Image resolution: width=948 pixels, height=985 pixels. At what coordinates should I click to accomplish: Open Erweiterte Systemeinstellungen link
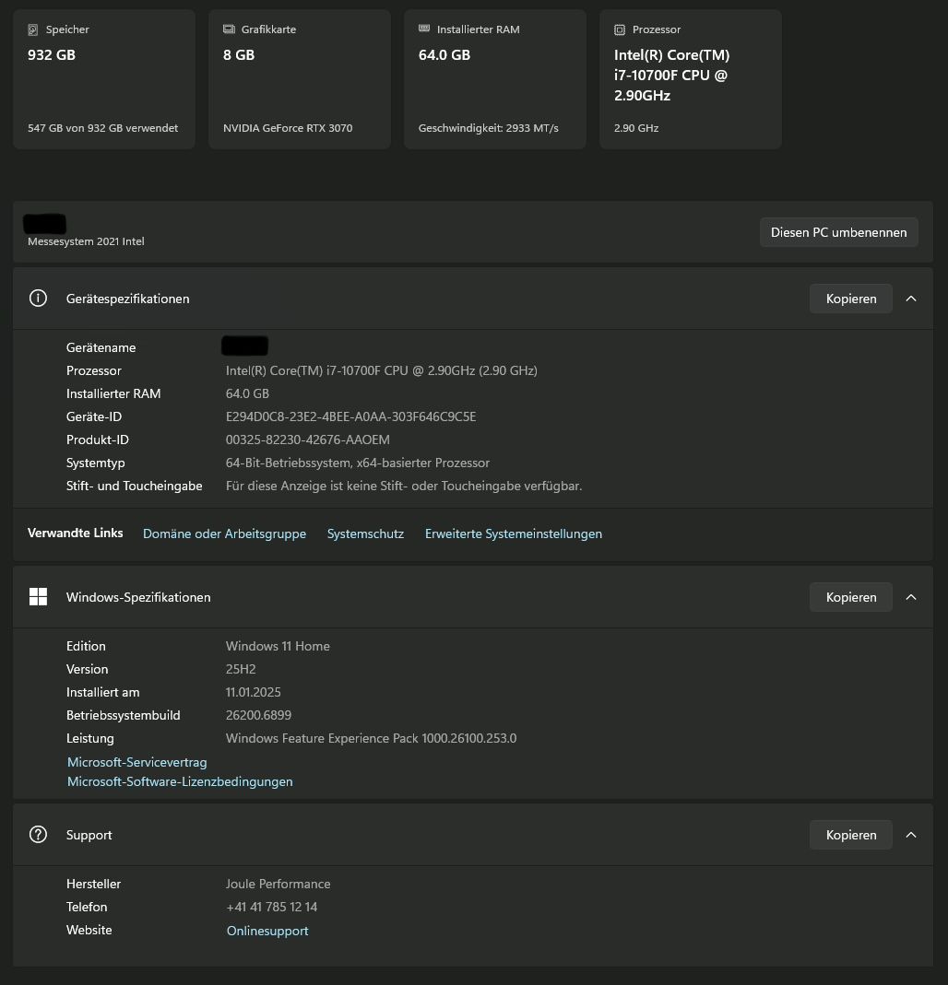[514, 534]
